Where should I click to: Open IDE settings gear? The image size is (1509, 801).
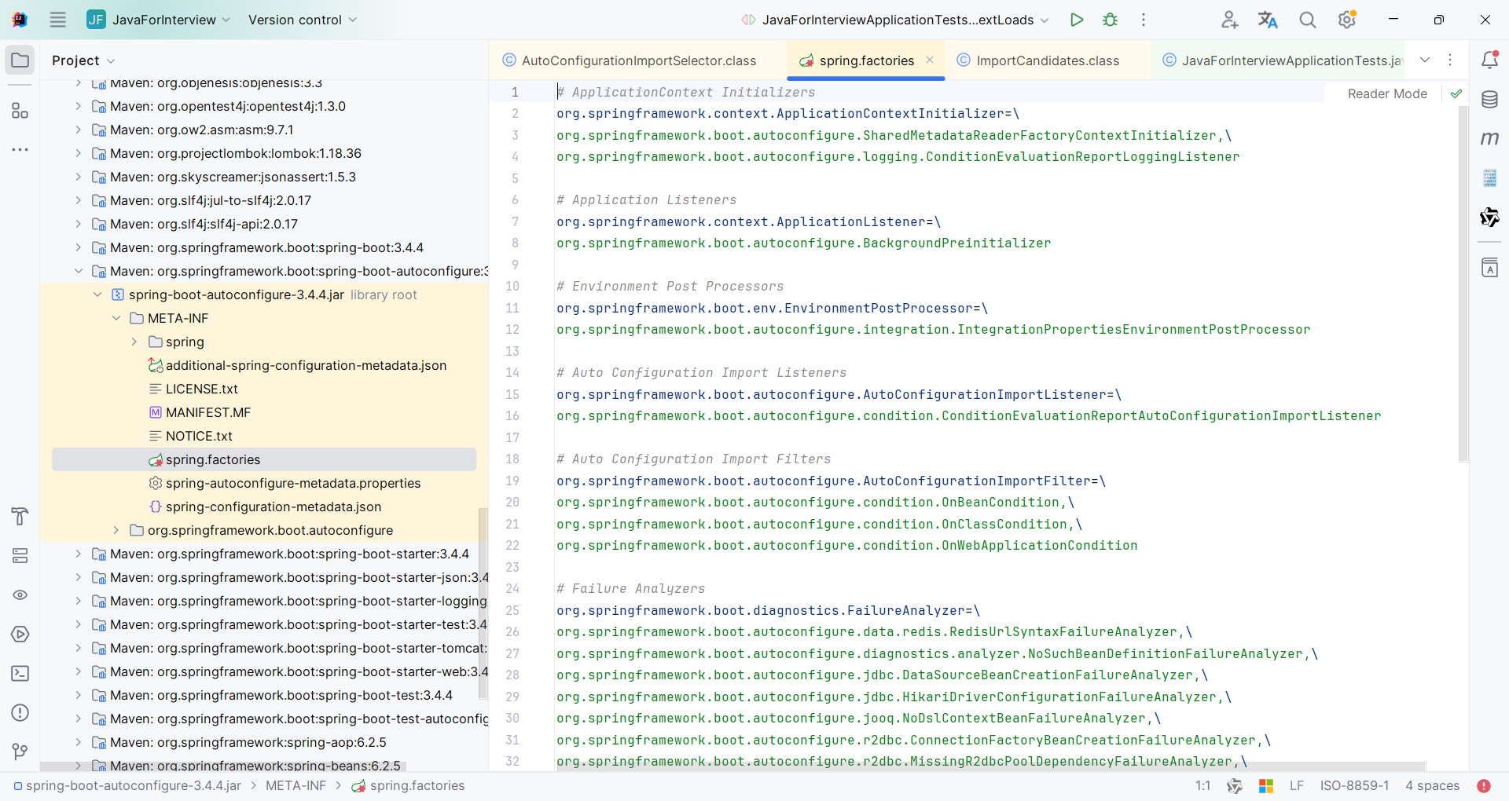1347,20
